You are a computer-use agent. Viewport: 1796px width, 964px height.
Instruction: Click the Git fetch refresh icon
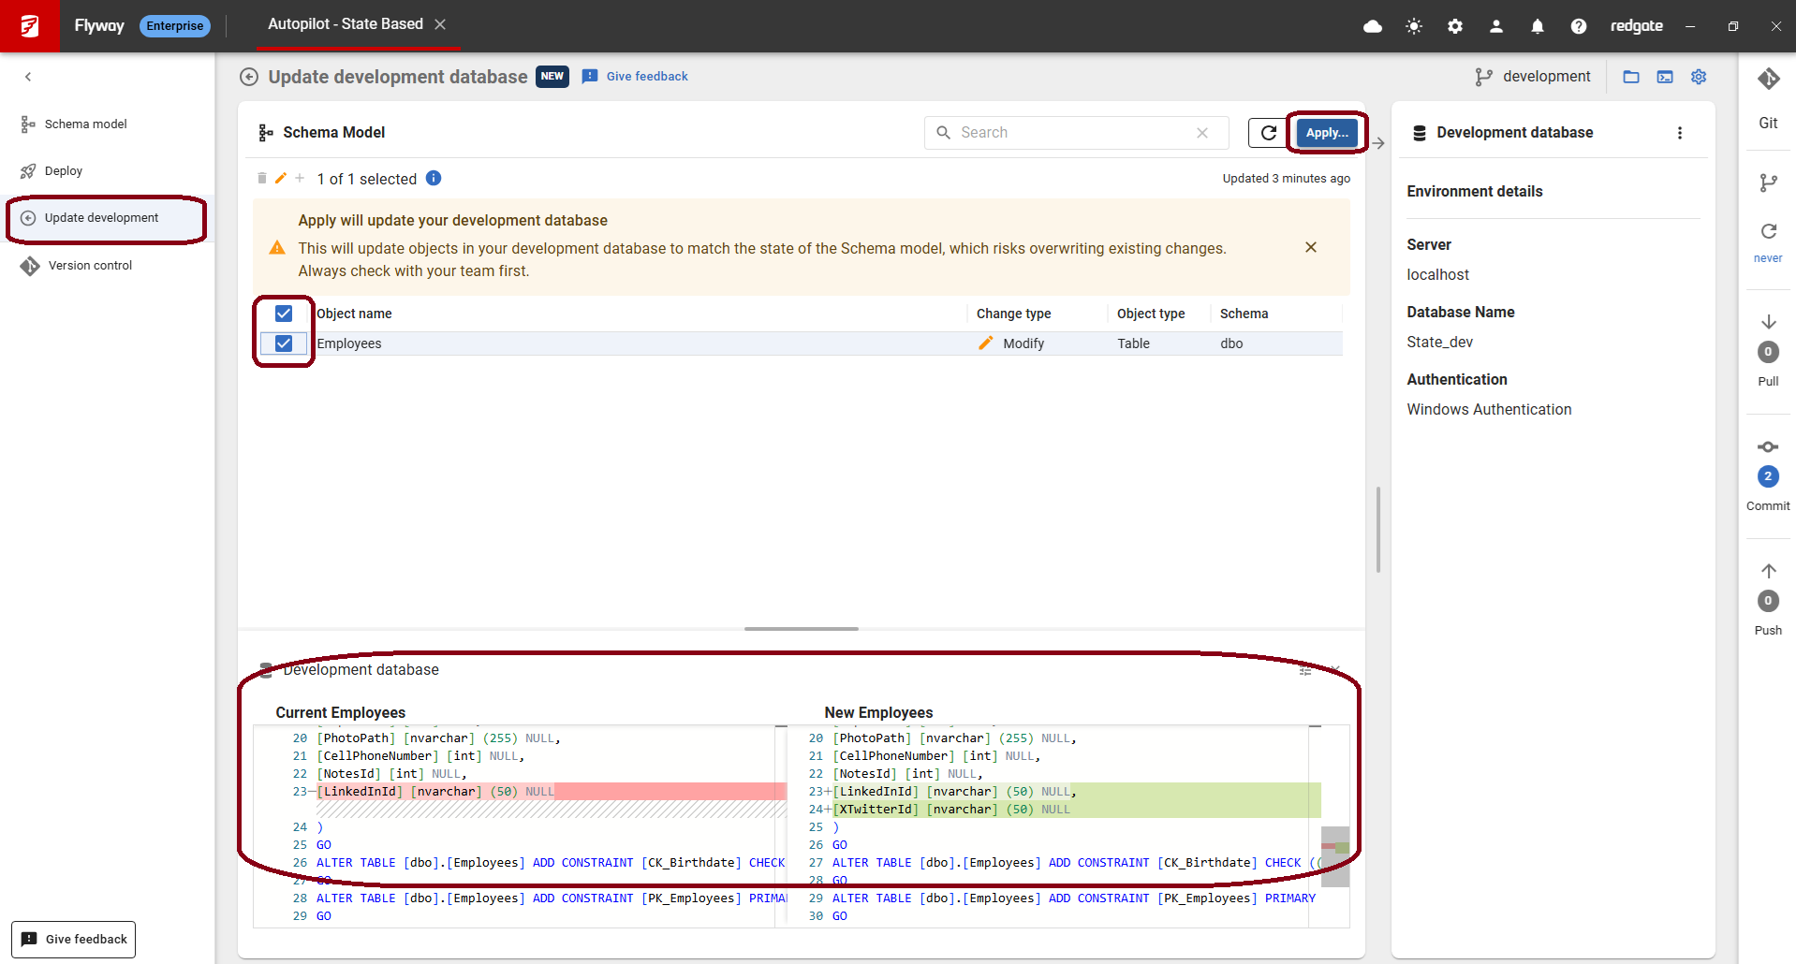[x=1768, y=231]
